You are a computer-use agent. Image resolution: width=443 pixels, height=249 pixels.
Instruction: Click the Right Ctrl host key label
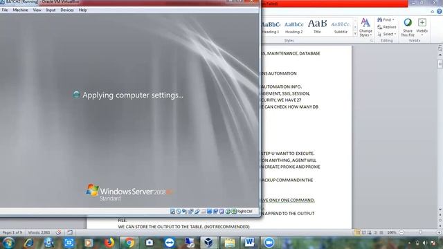point(244,212)
